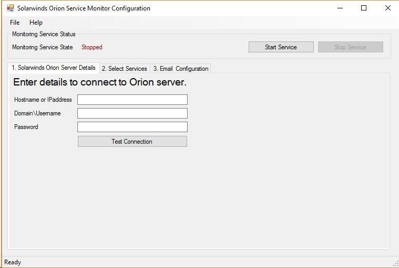Click the Start Service button
This screenshot has height=268, width=399.
pos(281,47)
